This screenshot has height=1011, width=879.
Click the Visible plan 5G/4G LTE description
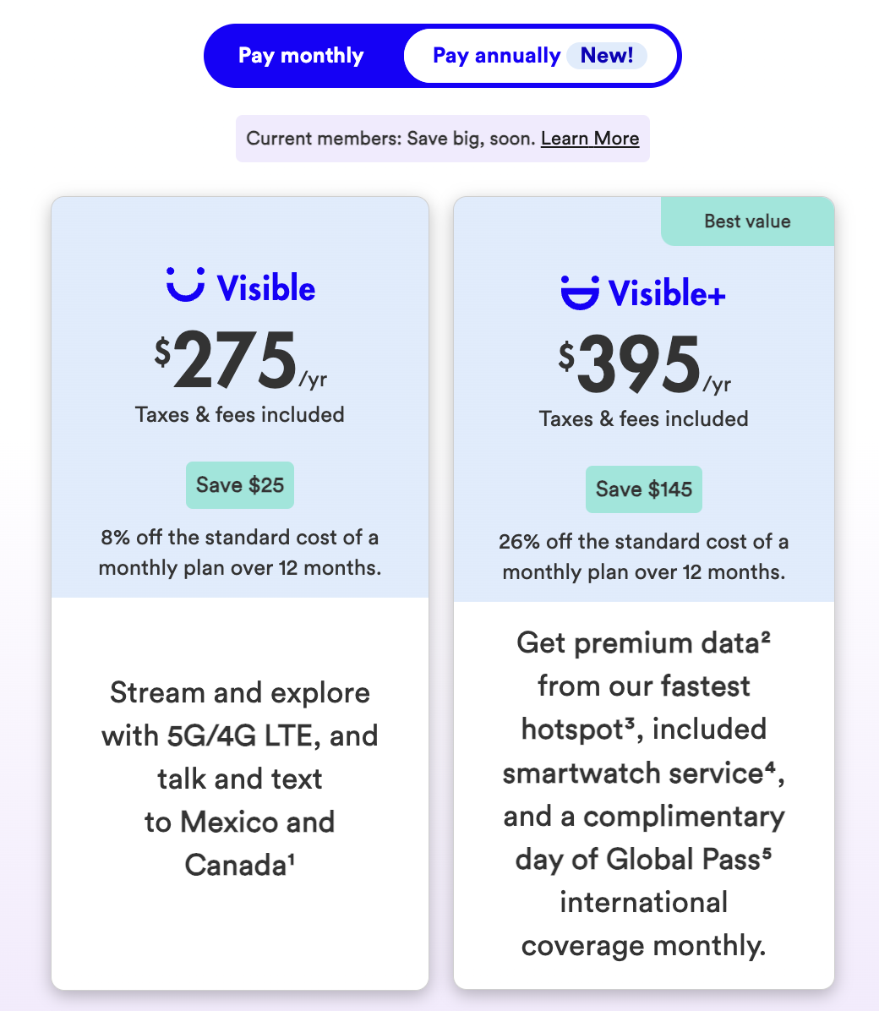click(240, 779)
